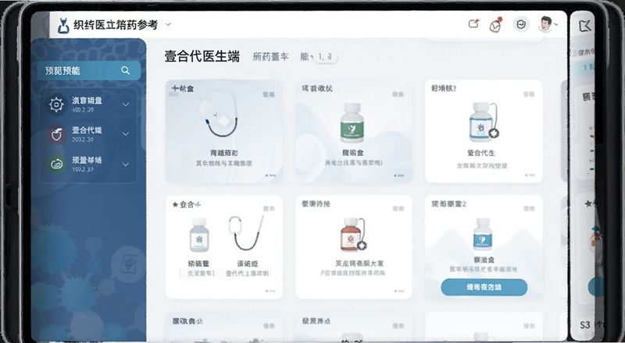Open the sidebar entry labeled 壹合代端
The height and width of the screenshot is (343, 625).
pos(87,130)
